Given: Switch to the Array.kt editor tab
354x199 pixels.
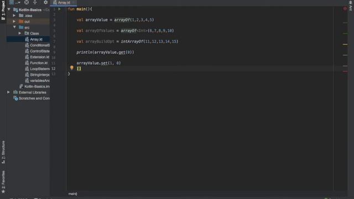Looking at the screenshot, I should [64, 3].
